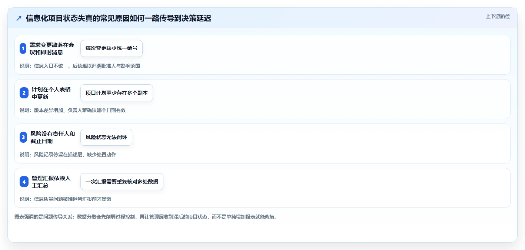Click the heading 管理汇报依赖人工汇总
The width and height of the screenshot is (525, 250).
coord(51,182)
